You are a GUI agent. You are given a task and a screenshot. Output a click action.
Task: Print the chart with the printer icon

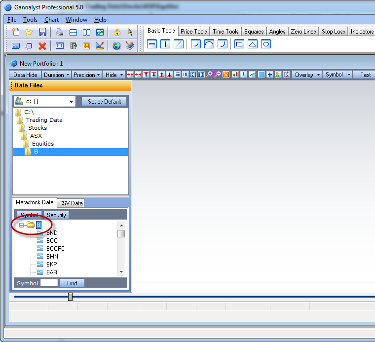click(x=59, y=32)
